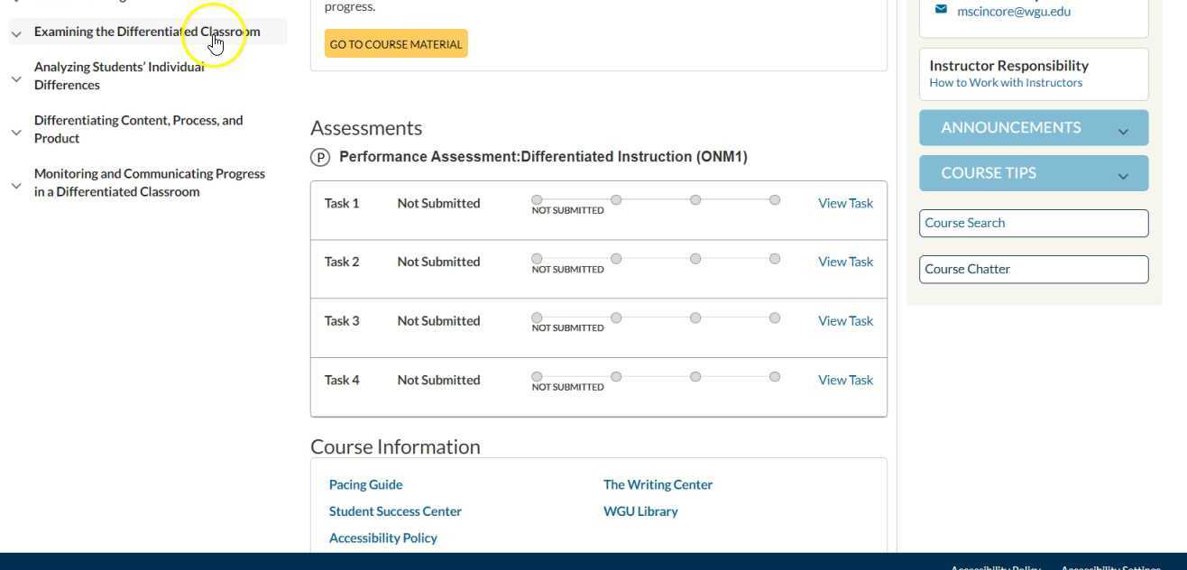
Task: Open the Course Chatter box
Action: pos(1033,270)
